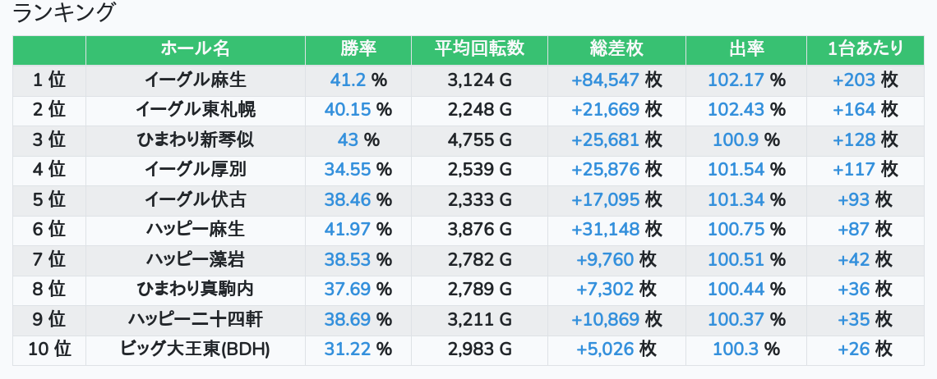Click the 勝率 column header
This screenshot has width=937, height=379.
click(358, 49)
